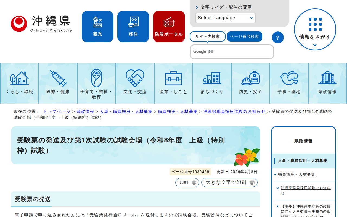Open 人事・職員採用・人材募集 breadcrumb link

(x=126, y=111)
